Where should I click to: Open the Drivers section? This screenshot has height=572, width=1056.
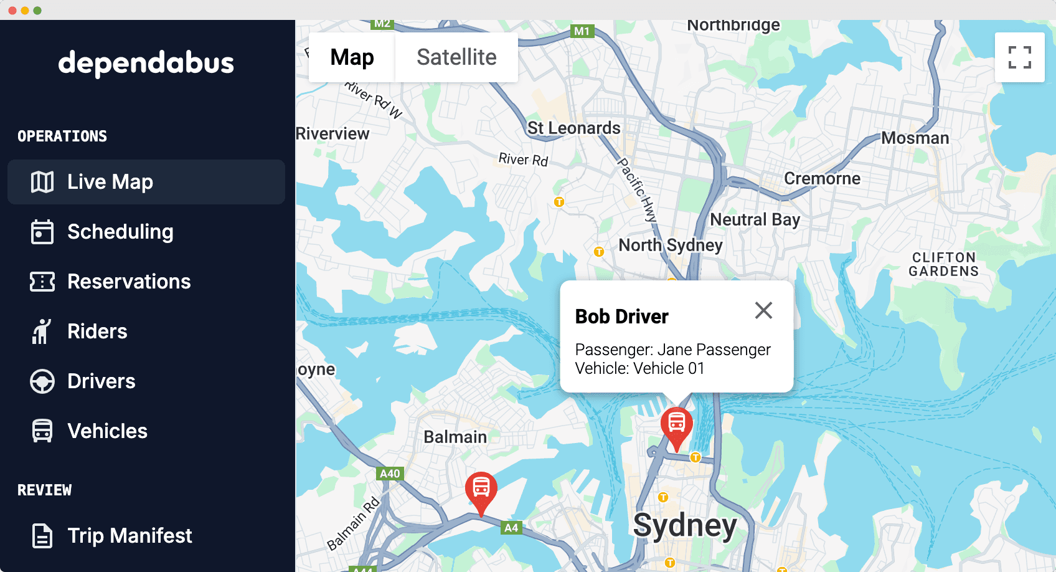(146, 381)
